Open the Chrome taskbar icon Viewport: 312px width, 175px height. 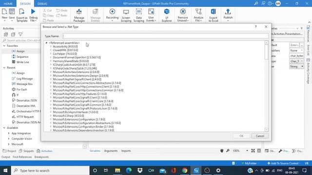click(185, 170)
